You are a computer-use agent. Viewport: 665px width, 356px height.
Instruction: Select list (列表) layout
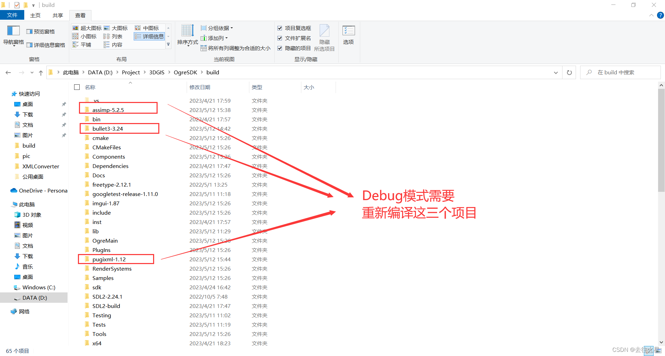point(113,36)
